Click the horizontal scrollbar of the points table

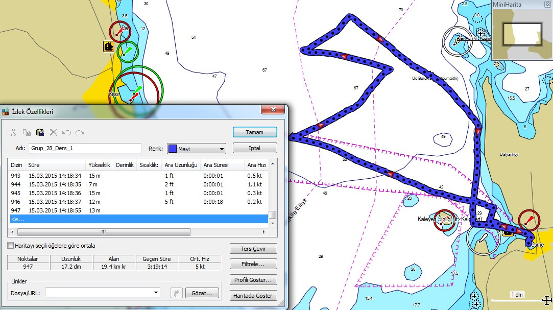(104, 232)
